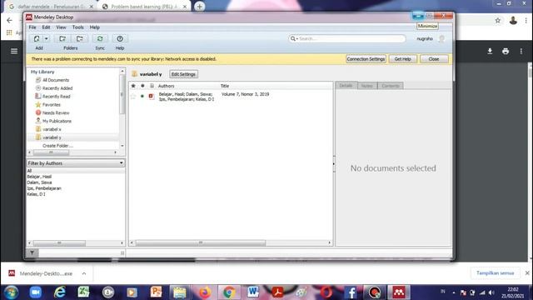Click the nugroho profile avatar icon
This screenshot has width=533, height=300.
(x=441, y=39)
